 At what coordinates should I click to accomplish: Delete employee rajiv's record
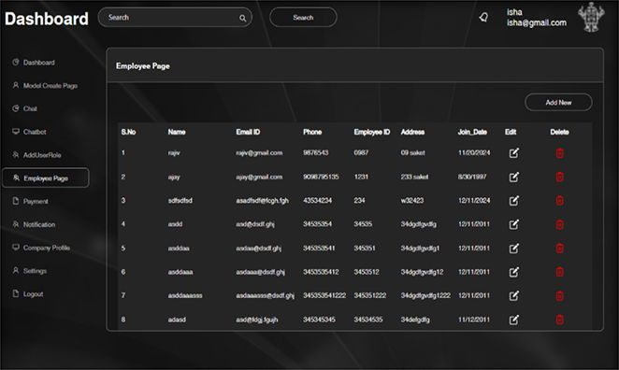(559, 153)
